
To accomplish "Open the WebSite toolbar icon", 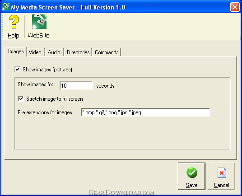I will click(39, 22).
